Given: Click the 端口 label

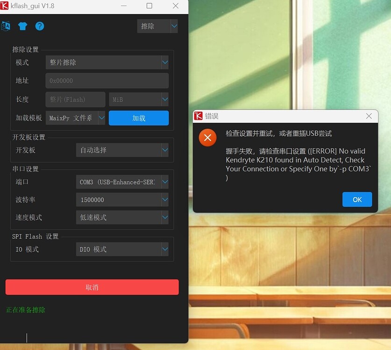Looking at the screenshot, I should point(22,182).
